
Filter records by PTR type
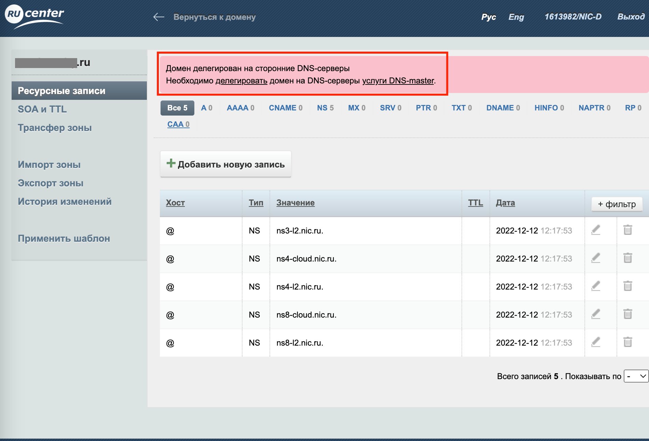click(x=426, y=108)
